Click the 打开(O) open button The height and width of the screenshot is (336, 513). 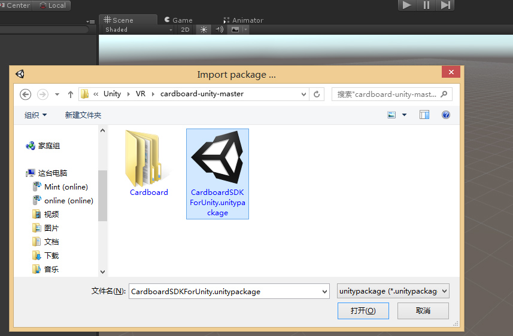tap(363, 310)
